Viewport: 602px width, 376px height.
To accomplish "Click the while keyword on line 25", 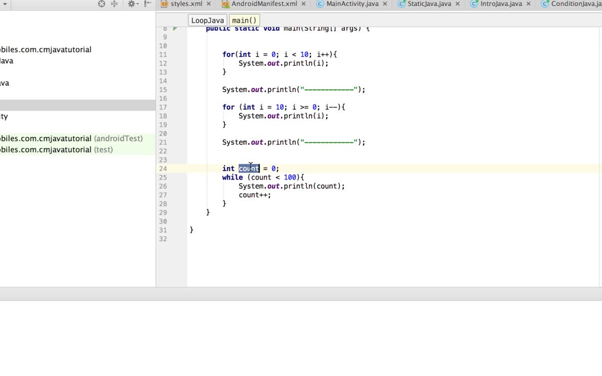I will click(232, 177).
